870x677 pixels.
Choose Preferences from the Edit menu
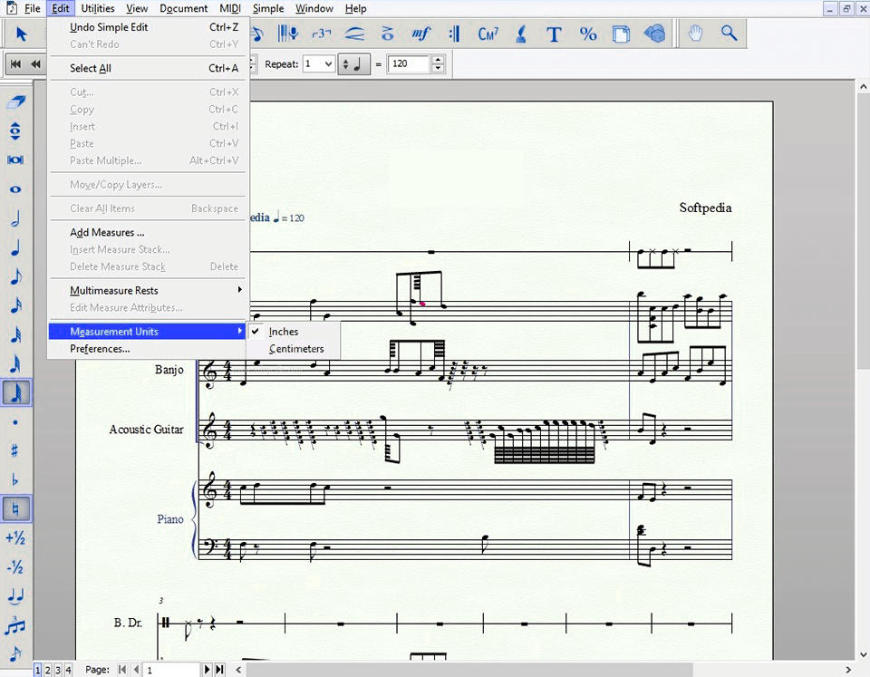[100, 349]
